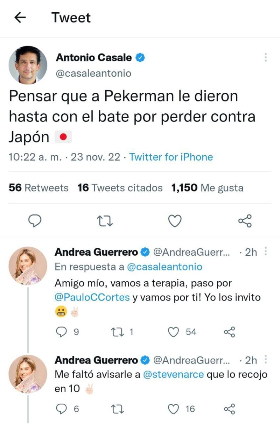View the 56 Retweets list
The image size is (280, 424).
point(38,188)
